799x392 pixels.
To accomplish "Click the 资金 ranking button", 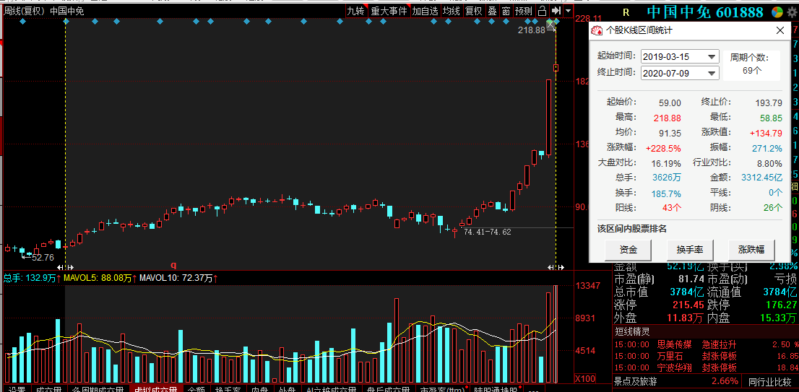I will coord(629,250).
